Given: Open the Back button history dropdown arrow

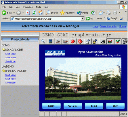Looking at the screenshot, I should coord(14,13).
